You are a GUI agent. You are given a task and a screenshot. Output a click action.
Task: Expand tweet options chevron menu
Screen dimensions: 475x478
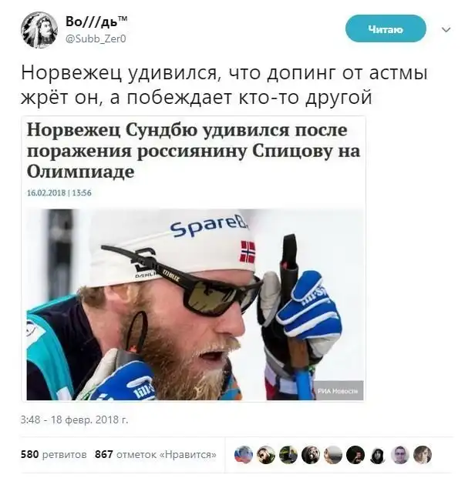tap(446, 29)
